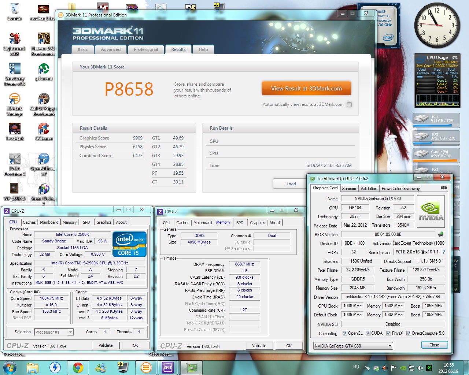Click View Result at 3DMark.com button
The width and height of the screenshot is (469, 375).
pos(306,89)
